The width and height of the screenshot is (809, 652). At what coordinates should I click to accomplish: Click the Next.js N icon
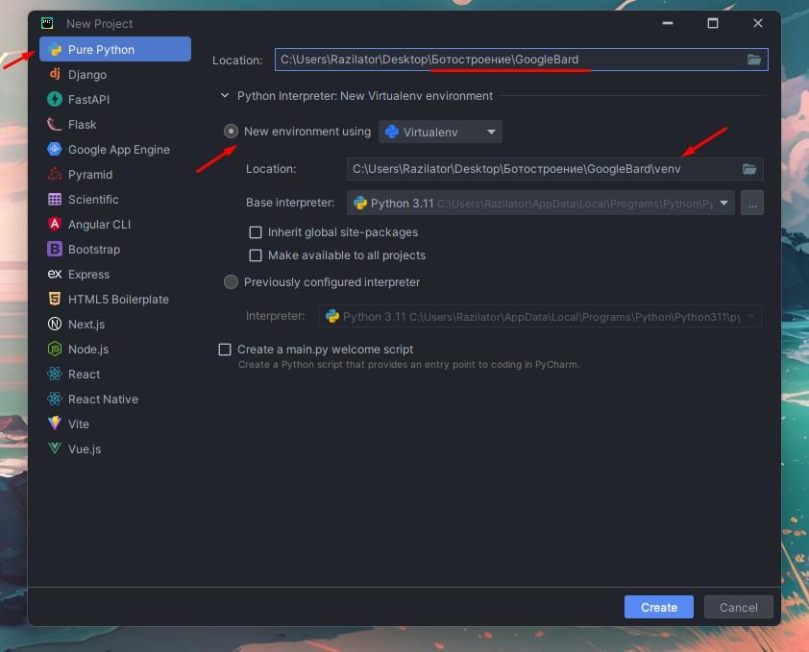point(55,324)
